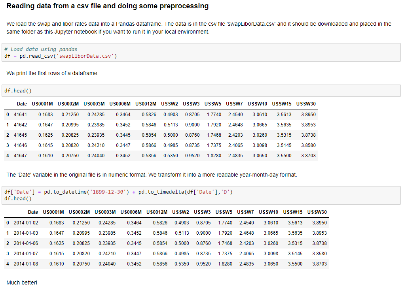Click the '1899-12-30' string in code
Screen dimensions: 402x290
click(108, 192)
